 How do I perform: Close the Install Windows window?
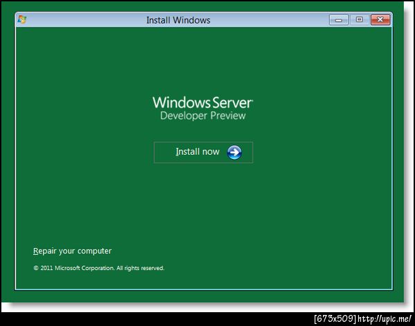380,20
